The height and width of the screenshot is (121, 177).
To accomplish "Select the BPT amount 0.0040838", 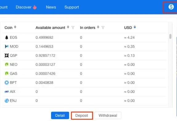I will tap(44, 83).
